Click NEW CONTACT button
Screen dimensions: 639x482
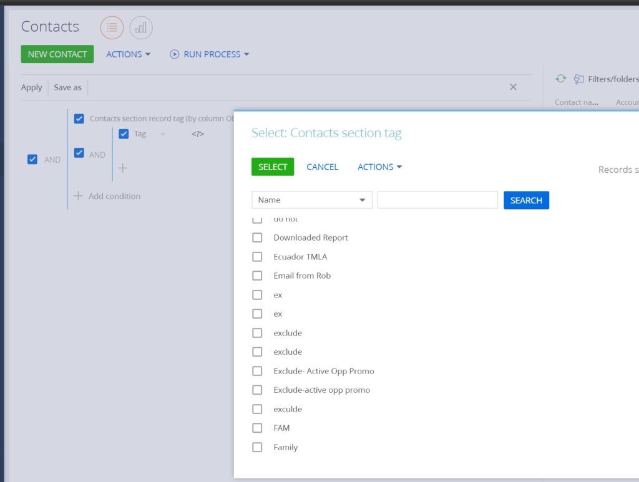tap(57, 54)
